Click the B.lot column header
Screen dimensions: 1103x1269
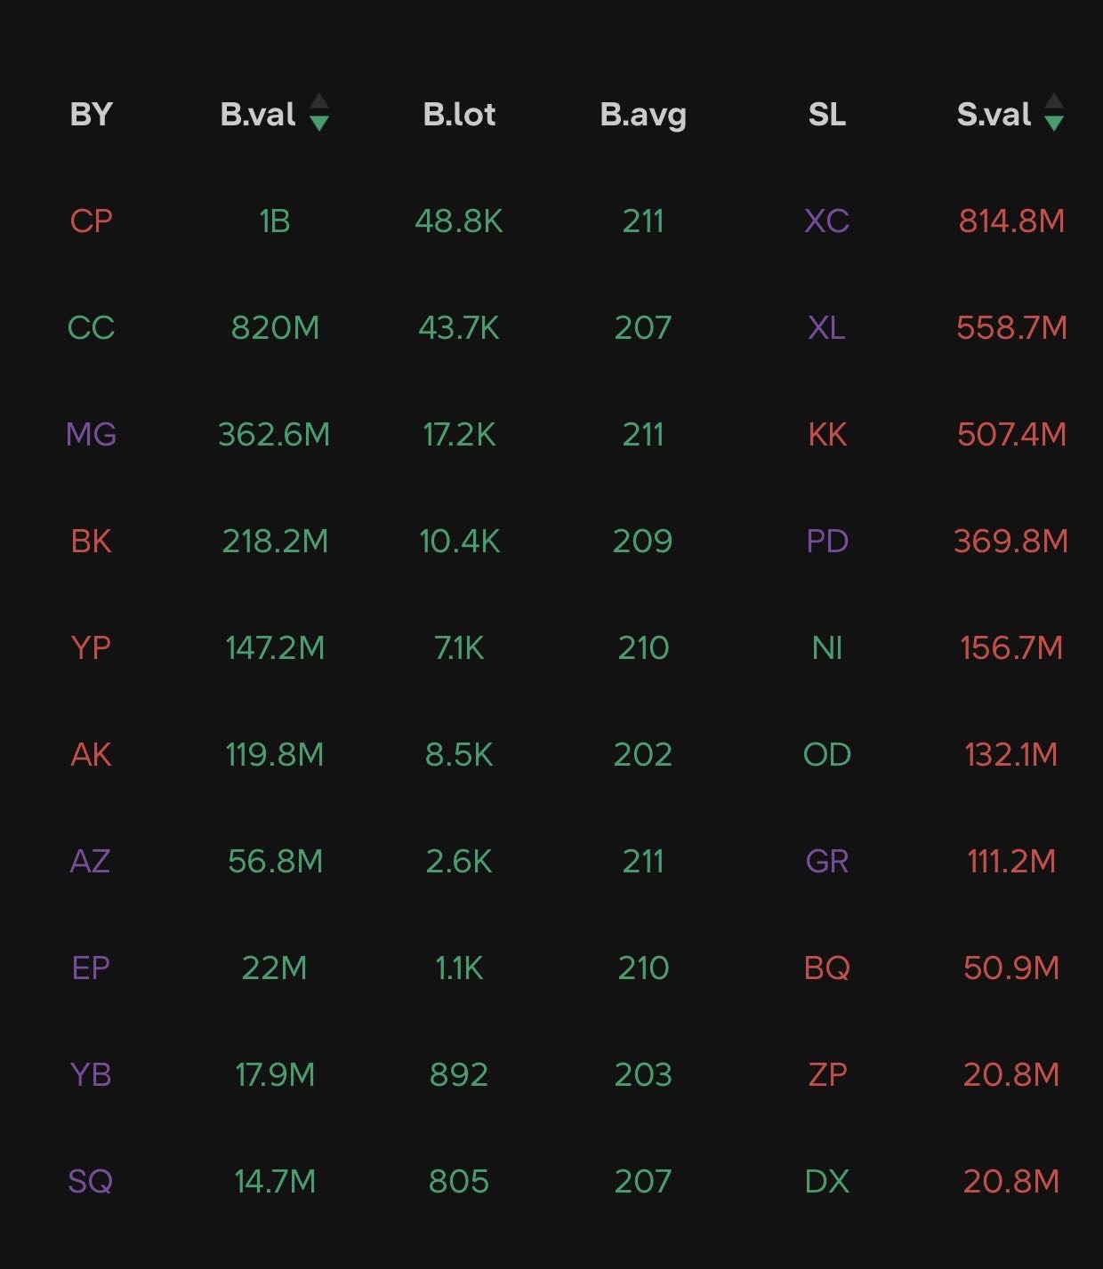459,115
